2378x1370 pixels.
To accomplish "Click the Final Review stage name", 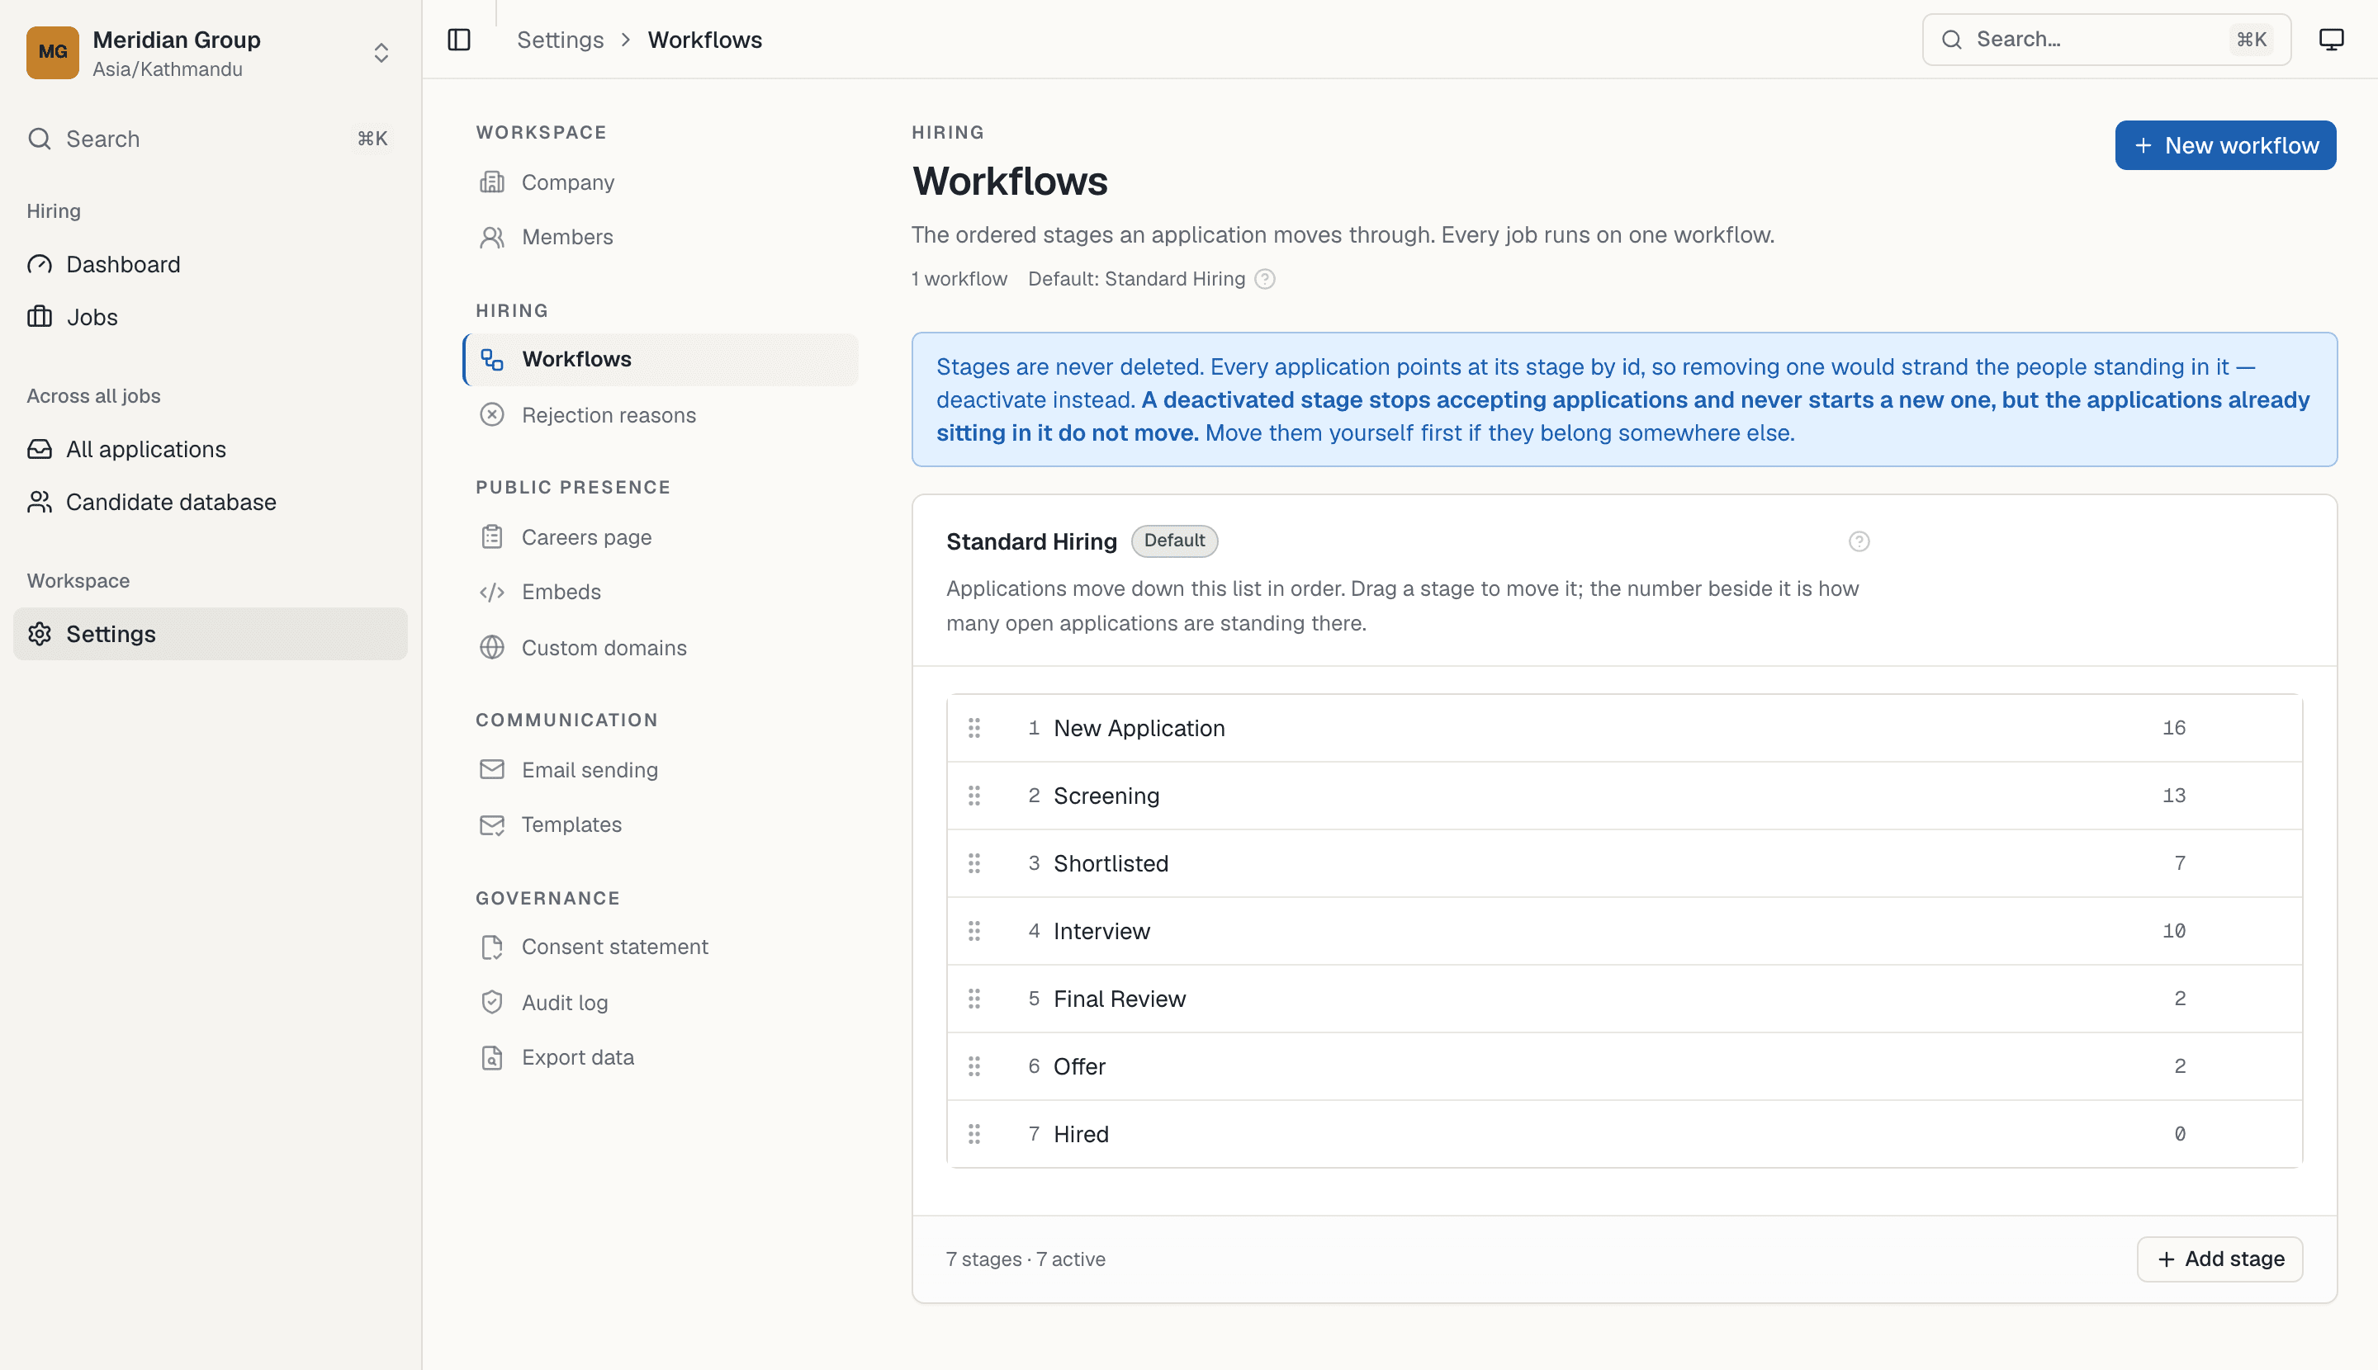I will click(1120, 999).
